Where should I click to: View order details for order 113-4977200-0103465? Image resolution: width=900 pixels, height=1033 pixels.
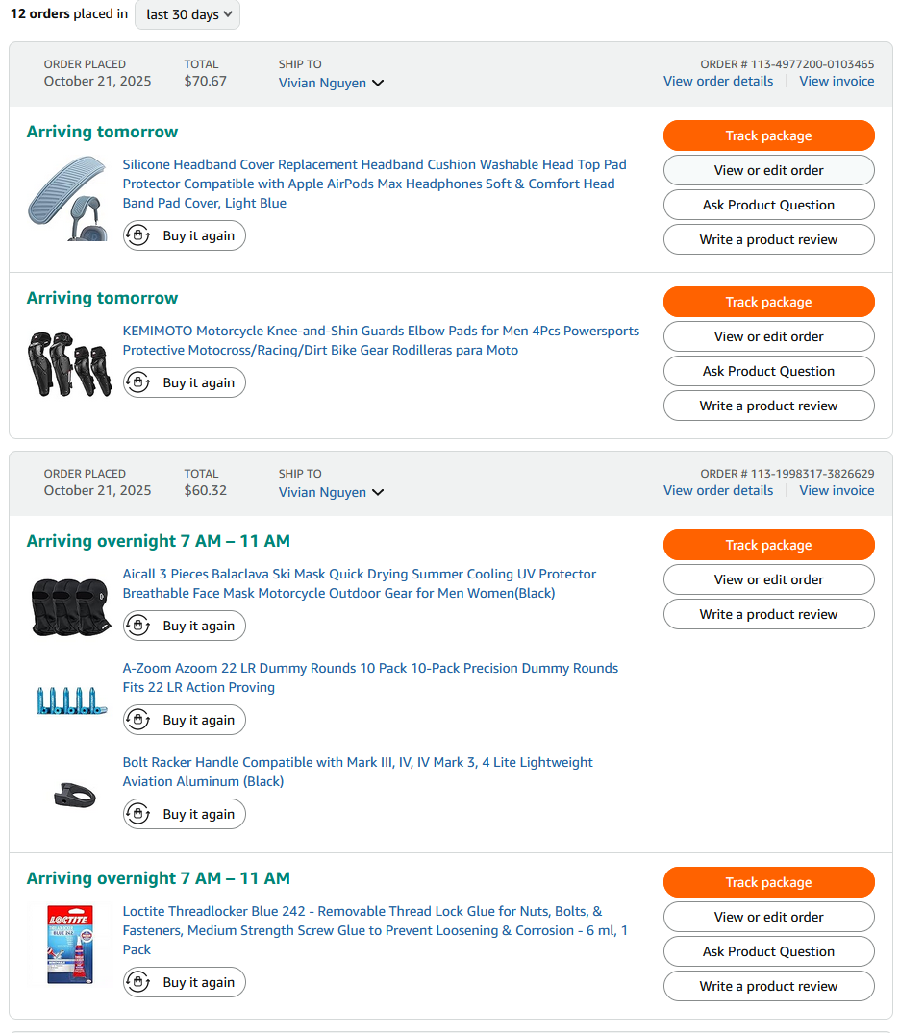click(x=717, y=81)
